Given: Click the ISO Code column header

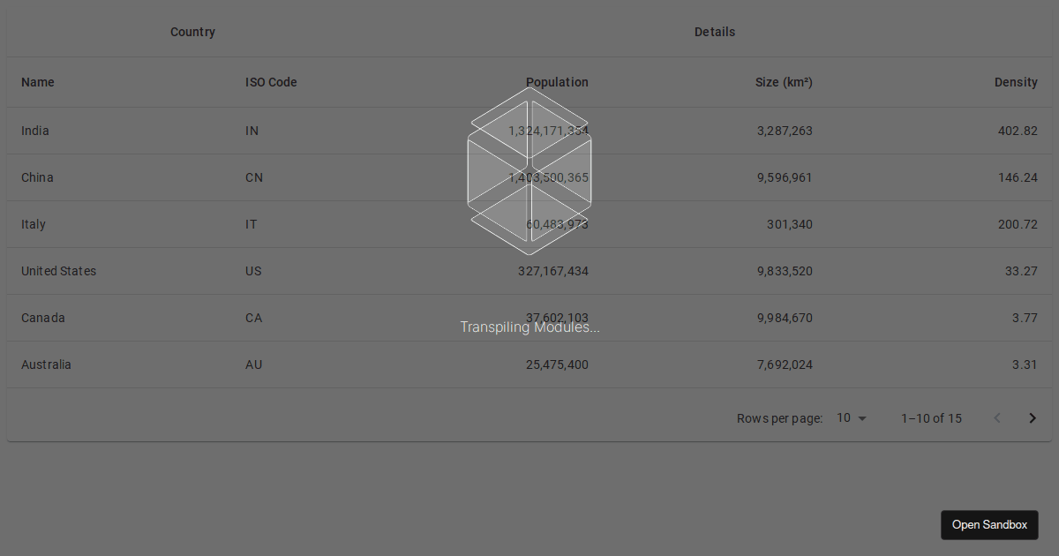Looking at the screenshot, I should [x=271, y=82].
